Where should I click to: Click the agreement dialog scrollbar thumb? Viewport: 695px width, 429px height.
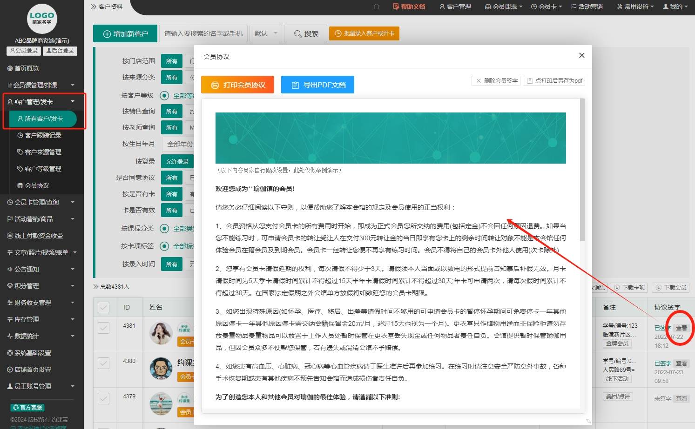(582, 170)
